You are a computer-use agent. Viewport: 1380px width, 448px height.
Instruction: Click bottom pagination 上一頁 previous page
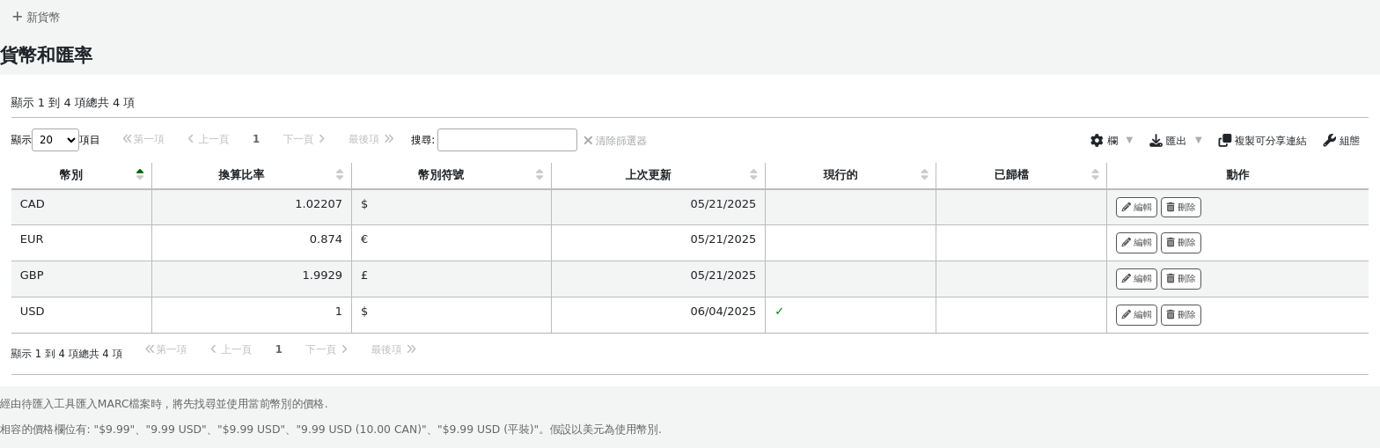coord(231,349)
